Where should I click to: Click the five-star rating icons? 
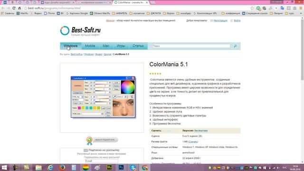[155, 74]
